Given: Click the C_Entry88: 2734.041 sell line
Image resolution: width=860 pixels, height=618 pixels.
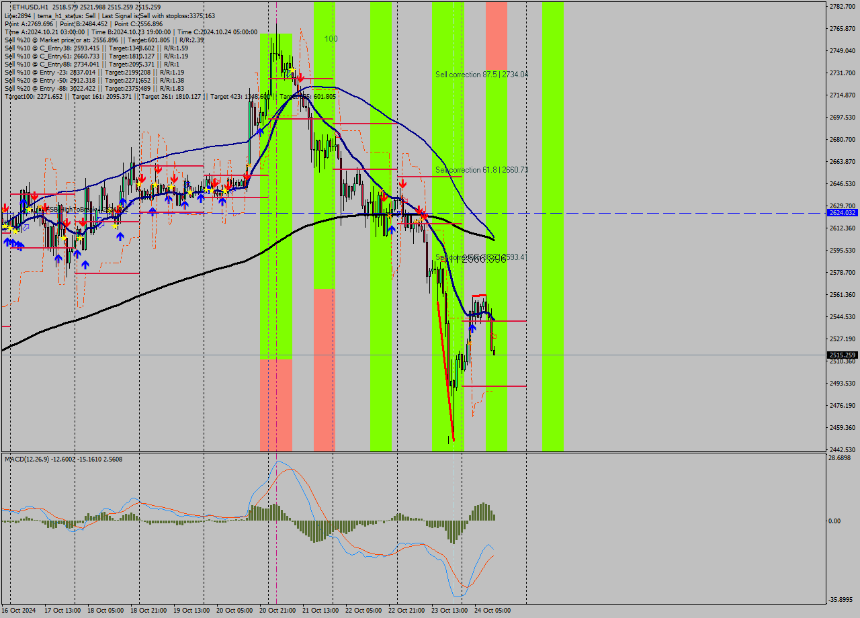Looking at the screenshot, I should (92, 64).
